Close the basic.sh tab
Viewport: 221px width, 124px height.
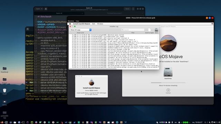[82, 13]
